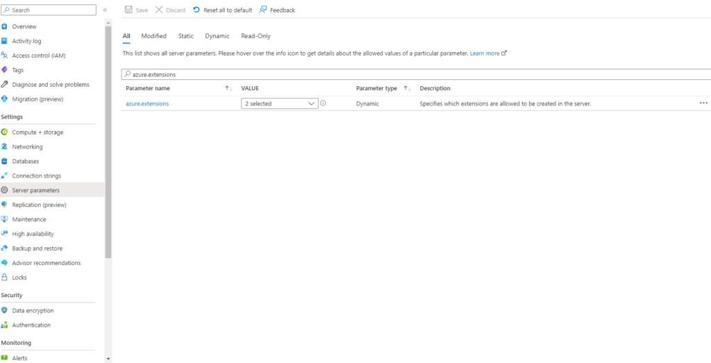Select the Access control (IAM) icon

[x=5, y=56]
